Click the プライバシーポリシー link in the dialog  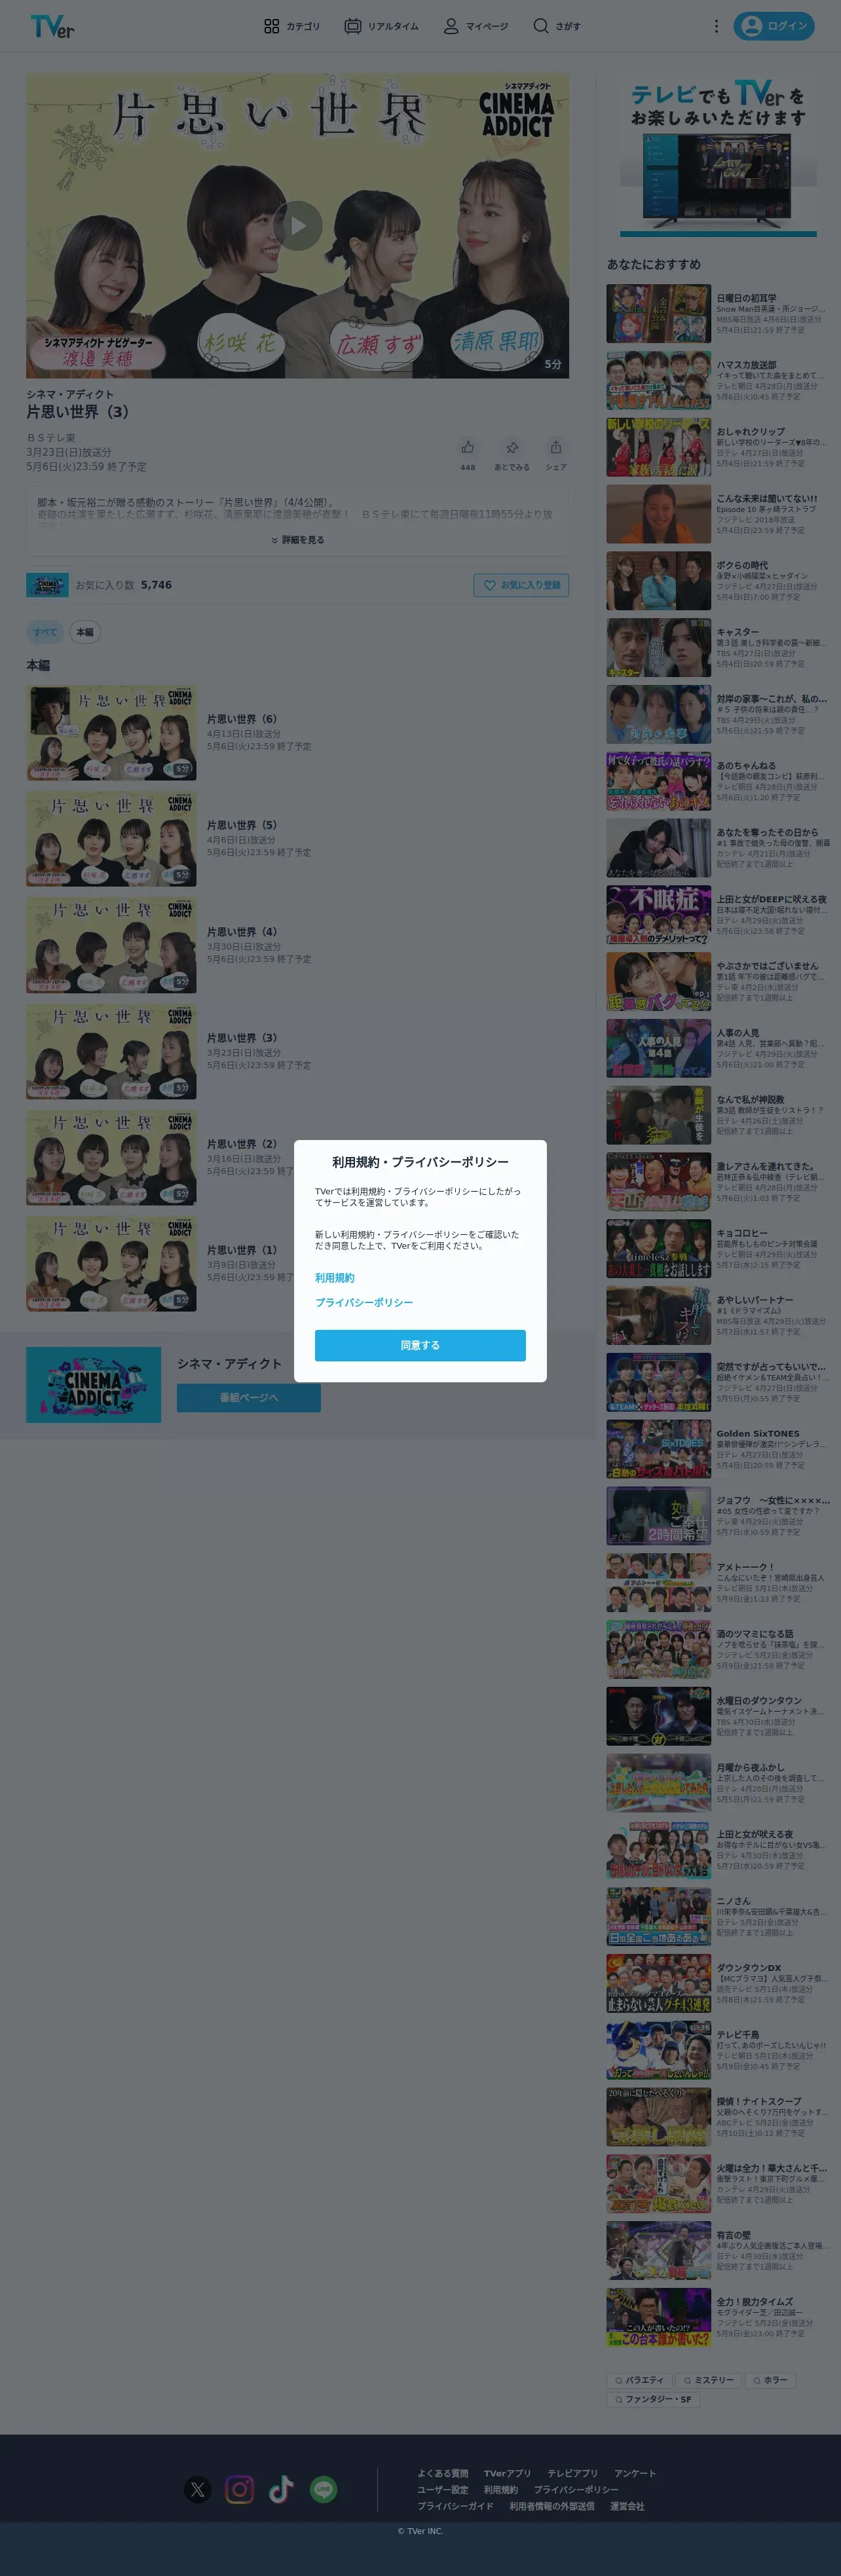point(364,1302)
